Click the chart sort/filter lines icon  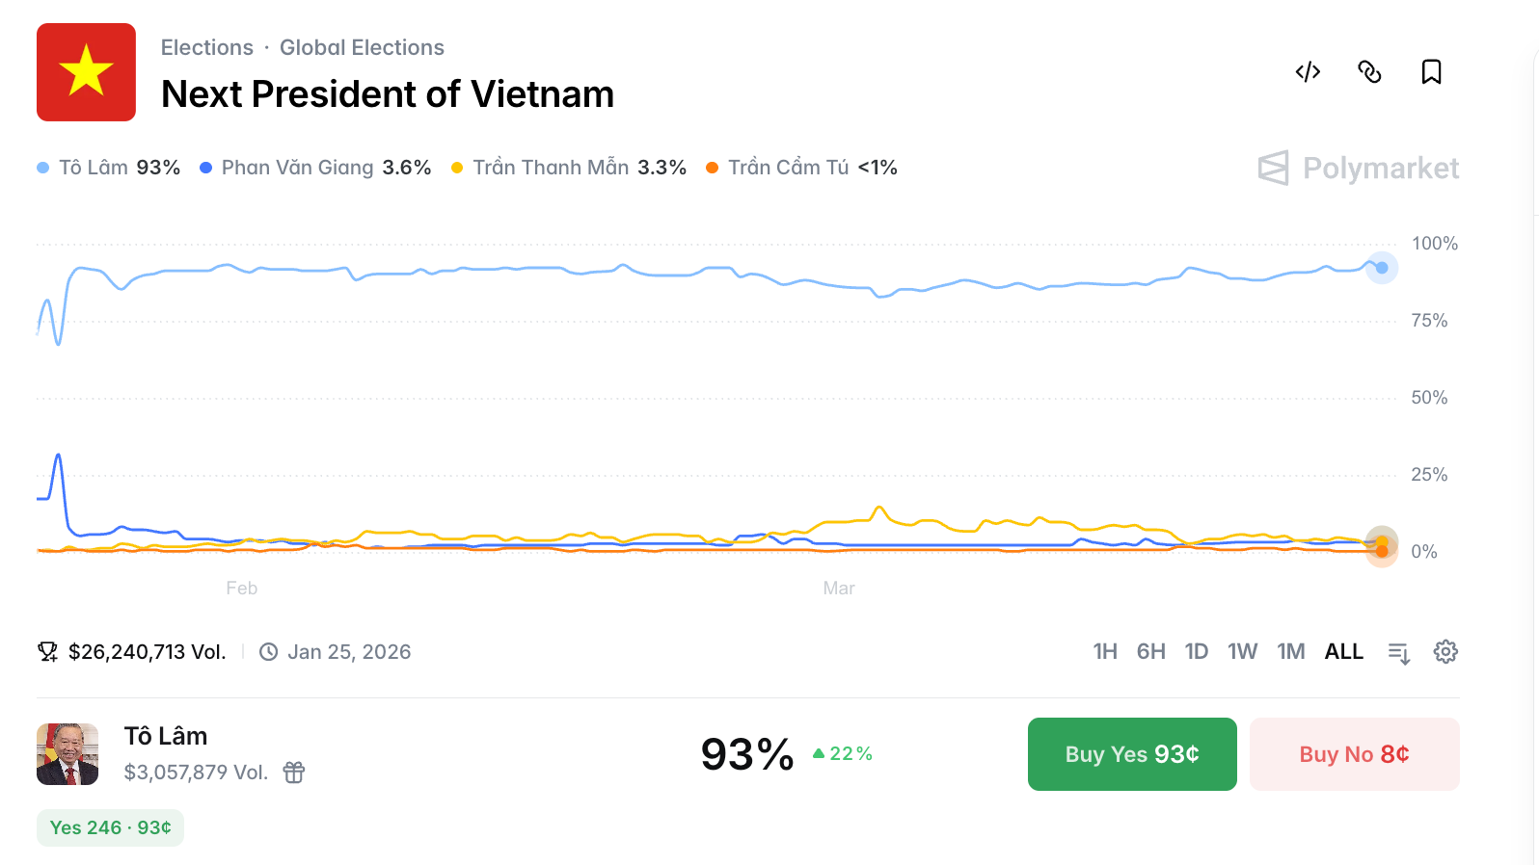(x=1398, y=653)
